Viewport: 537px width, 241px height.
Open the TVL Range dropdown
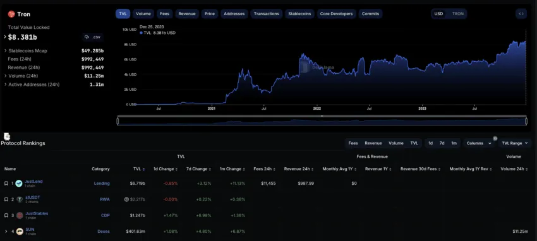coord(514,143)
